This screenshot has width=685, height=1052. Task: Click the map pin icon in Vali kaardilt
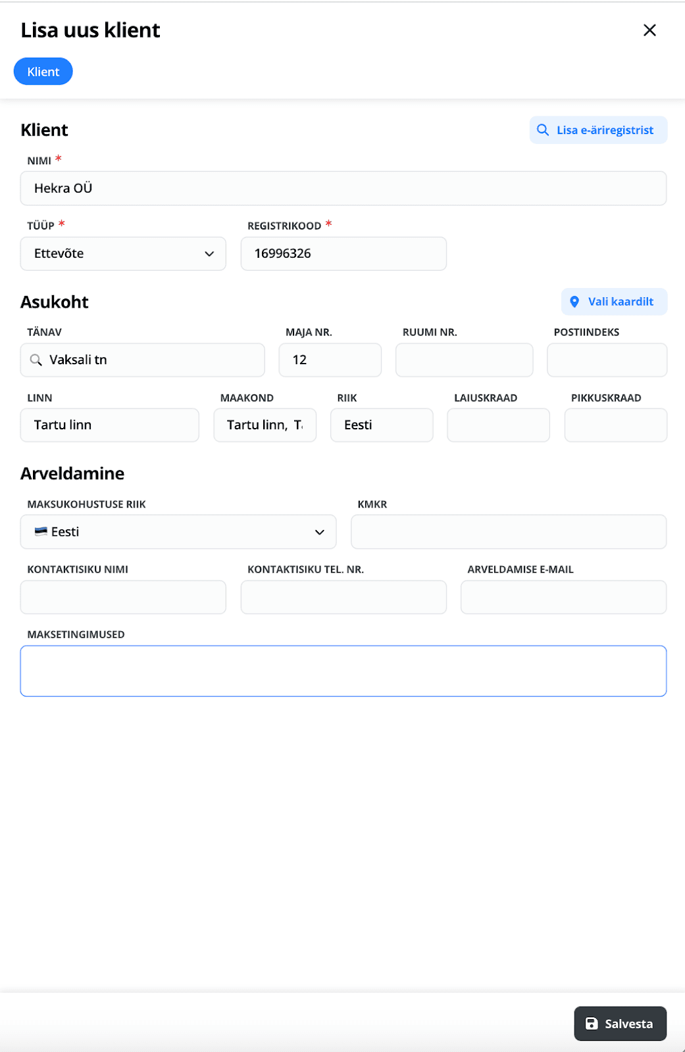[574, 302]
